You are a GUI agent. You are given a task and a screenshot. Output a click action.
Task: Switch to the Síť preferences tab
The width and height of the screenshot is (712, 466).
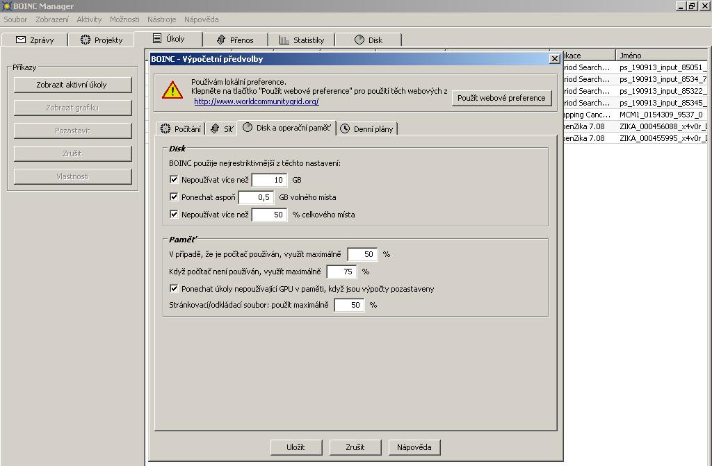point(222,129)
